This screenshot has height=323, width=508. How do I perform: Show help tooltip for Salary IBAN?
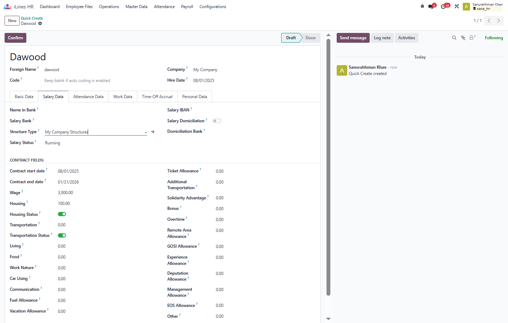[191, 109]
